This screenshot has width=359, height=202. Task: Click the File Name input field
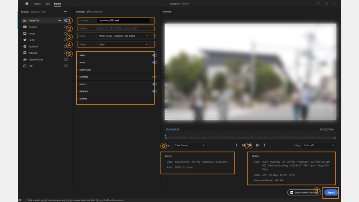pyautogui.click(x=123, y=21)
